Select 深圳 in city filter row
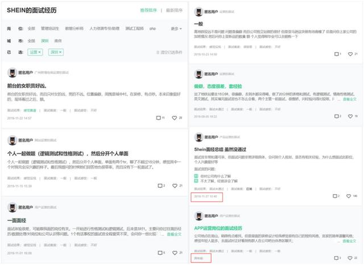364x265 pixels. coord(45,41)
